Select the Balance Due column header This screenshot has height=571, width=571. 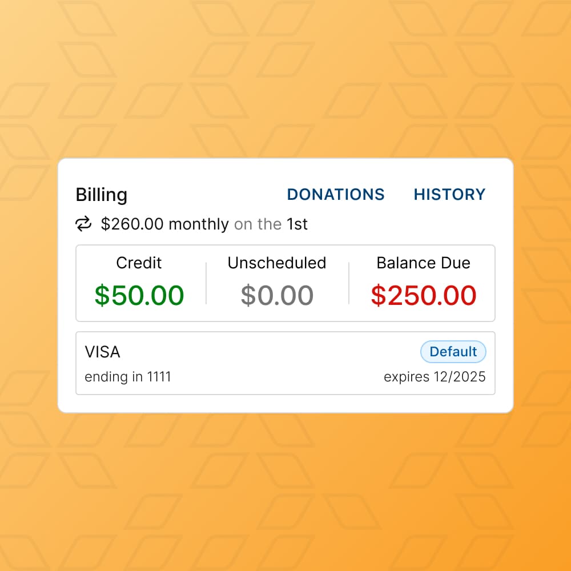click(423, 263)
